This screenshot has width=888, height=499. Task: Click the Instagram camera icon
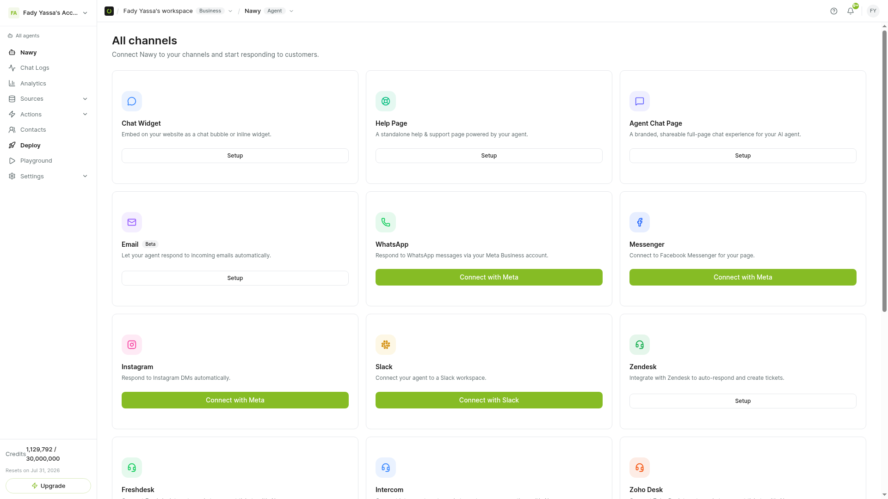pyautogui.click(x=132, y=345)
